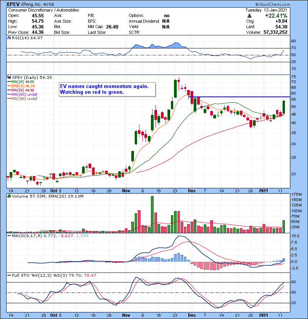Click the Last price 54.30 in header

click(281, 27)
